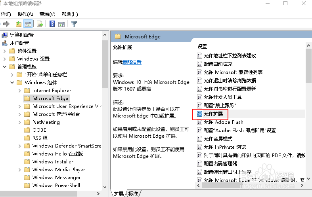
Task: Collapse the 管理模板 tree node
Action: click(x=5, y=67)
